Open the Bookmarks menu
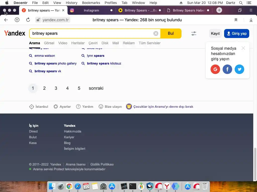Image resolution: width=257 pixels, height=192 pixels. 91,3
